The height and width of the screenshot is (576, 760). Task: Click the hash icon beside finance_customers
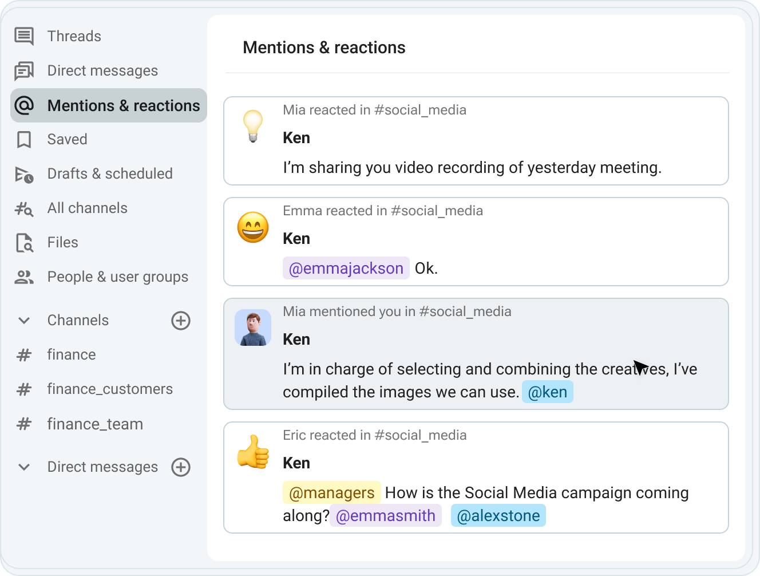pyautogui.click(x=24, y=389)
